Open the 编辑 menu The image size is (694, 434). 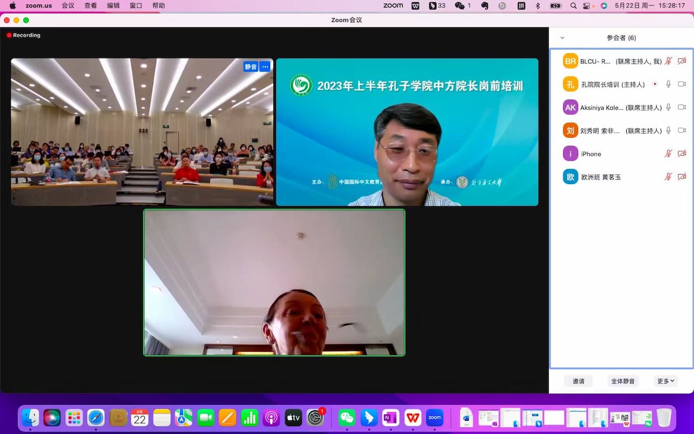[x=113, y=6]
